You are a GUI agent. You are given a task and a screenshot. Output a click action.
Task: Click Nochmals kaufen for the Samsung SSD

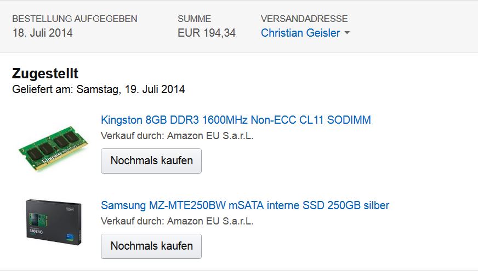[151, 246]
